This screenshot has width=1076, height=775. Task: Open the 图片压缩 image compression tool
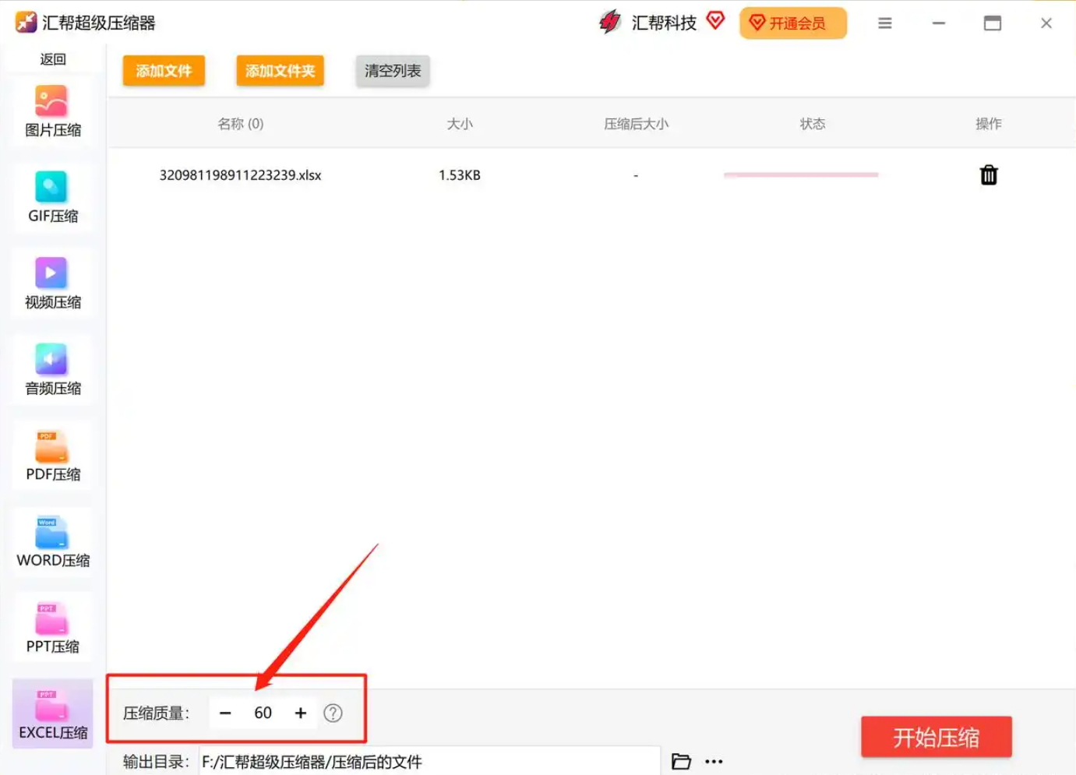[53, 111]
